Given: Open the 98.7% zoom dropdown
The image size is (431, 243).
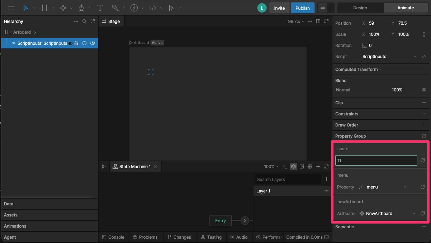Looking at the screenshot, I should (x=296, y=22).
